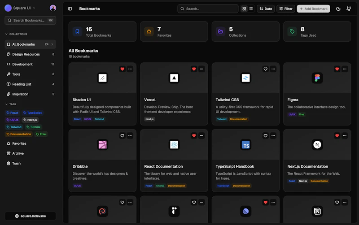Click the Collections folder stat icon
This screenshot has height=225, width=359.
220,31
